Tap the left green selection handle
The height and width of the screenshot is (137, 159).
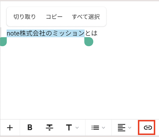pos(3,42)
